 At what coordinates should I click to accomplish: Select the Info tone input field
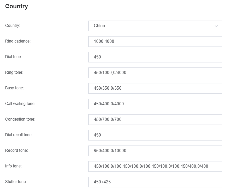tap(155, 166)
